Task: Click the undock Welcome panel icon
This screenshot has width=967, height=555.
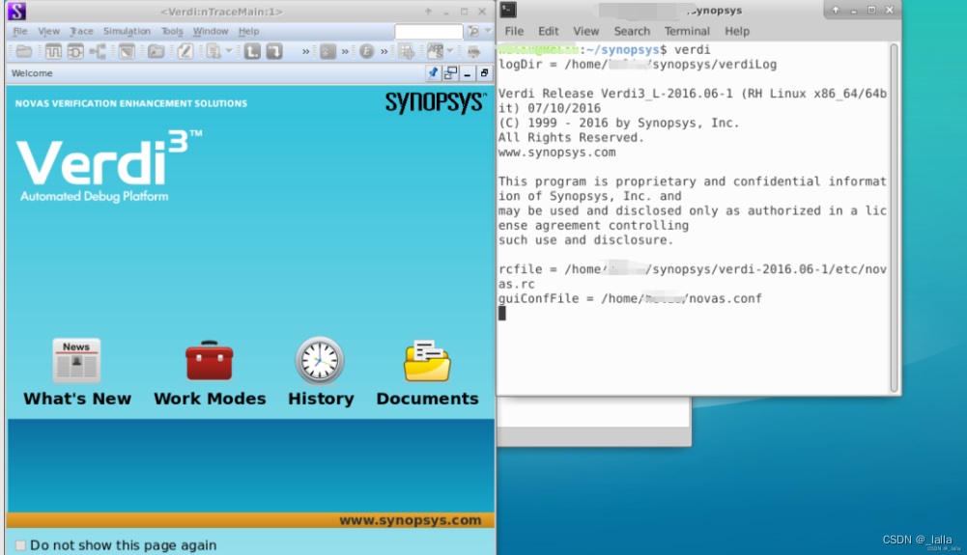Action: (450, 73)
